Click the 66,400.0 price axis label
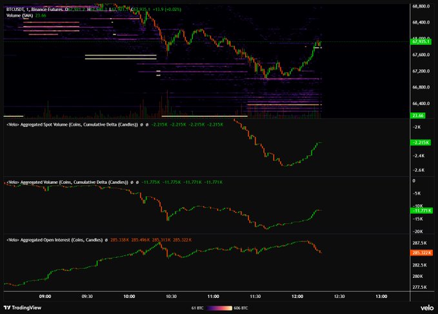438x314 pixels. 421,104
